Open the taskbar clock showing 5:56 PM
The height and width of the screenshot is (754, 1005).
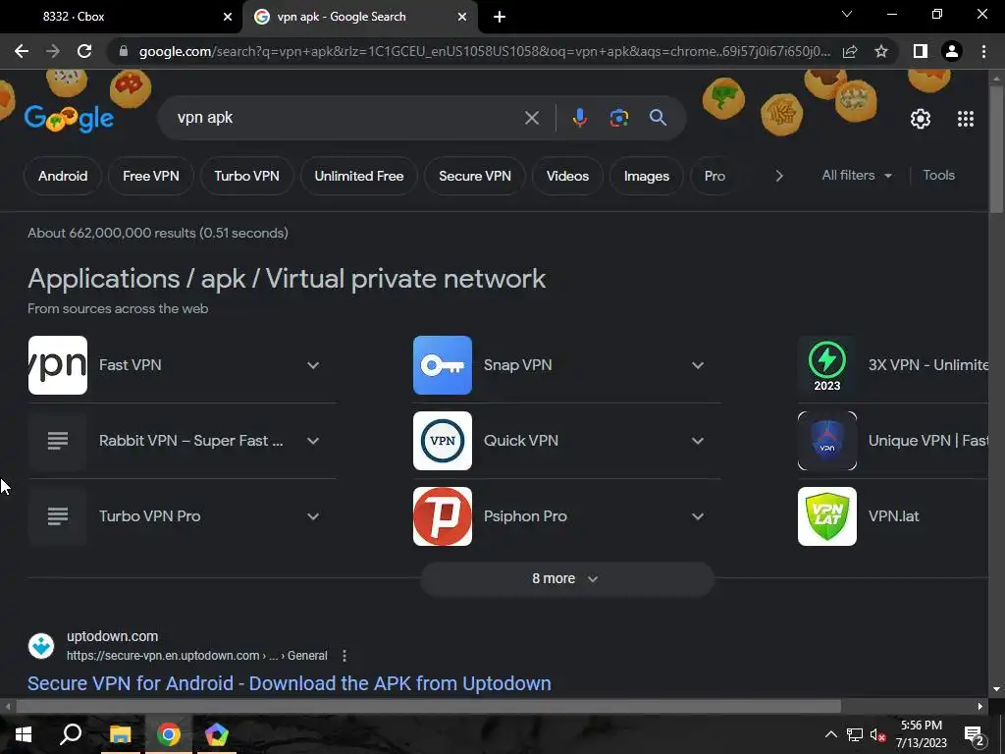point(921,734)
